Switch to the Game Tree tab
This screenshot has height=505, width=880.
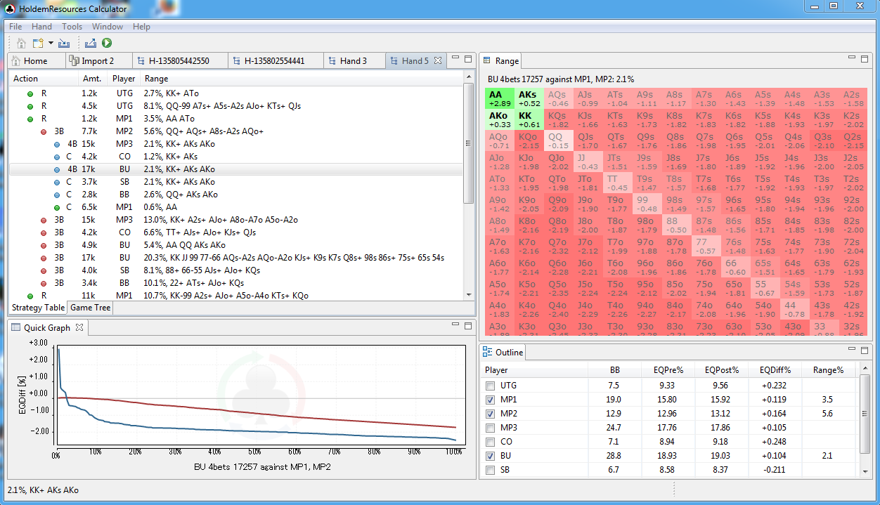(x=90, y=308)
